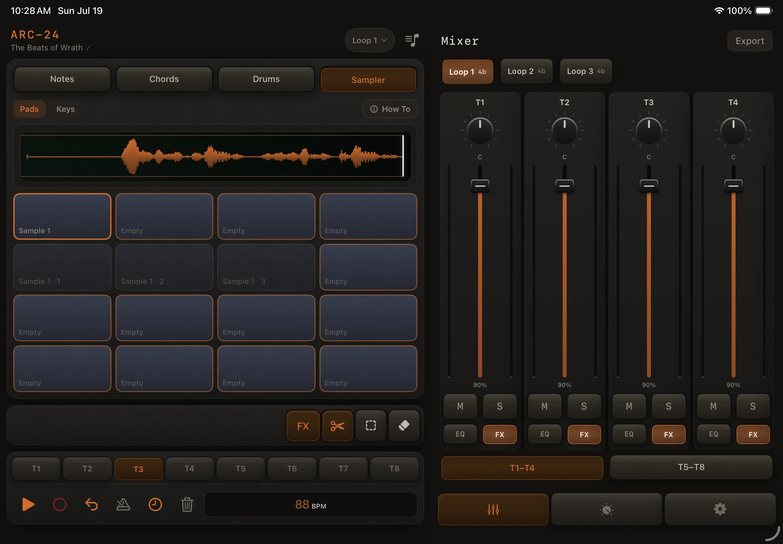Image resolution: width=783 pixels, height=544 pixels.
Task: Click the sample waveform display
Action: pos(215,156)
